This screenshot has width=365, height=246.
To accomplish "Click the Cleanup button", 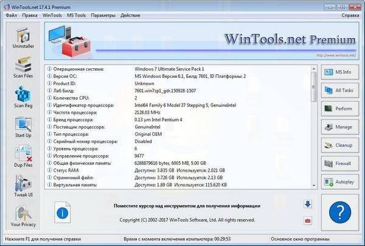I will point(340,146).
